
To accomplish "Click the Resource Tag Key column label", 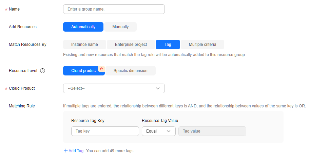I will (88, 120).
